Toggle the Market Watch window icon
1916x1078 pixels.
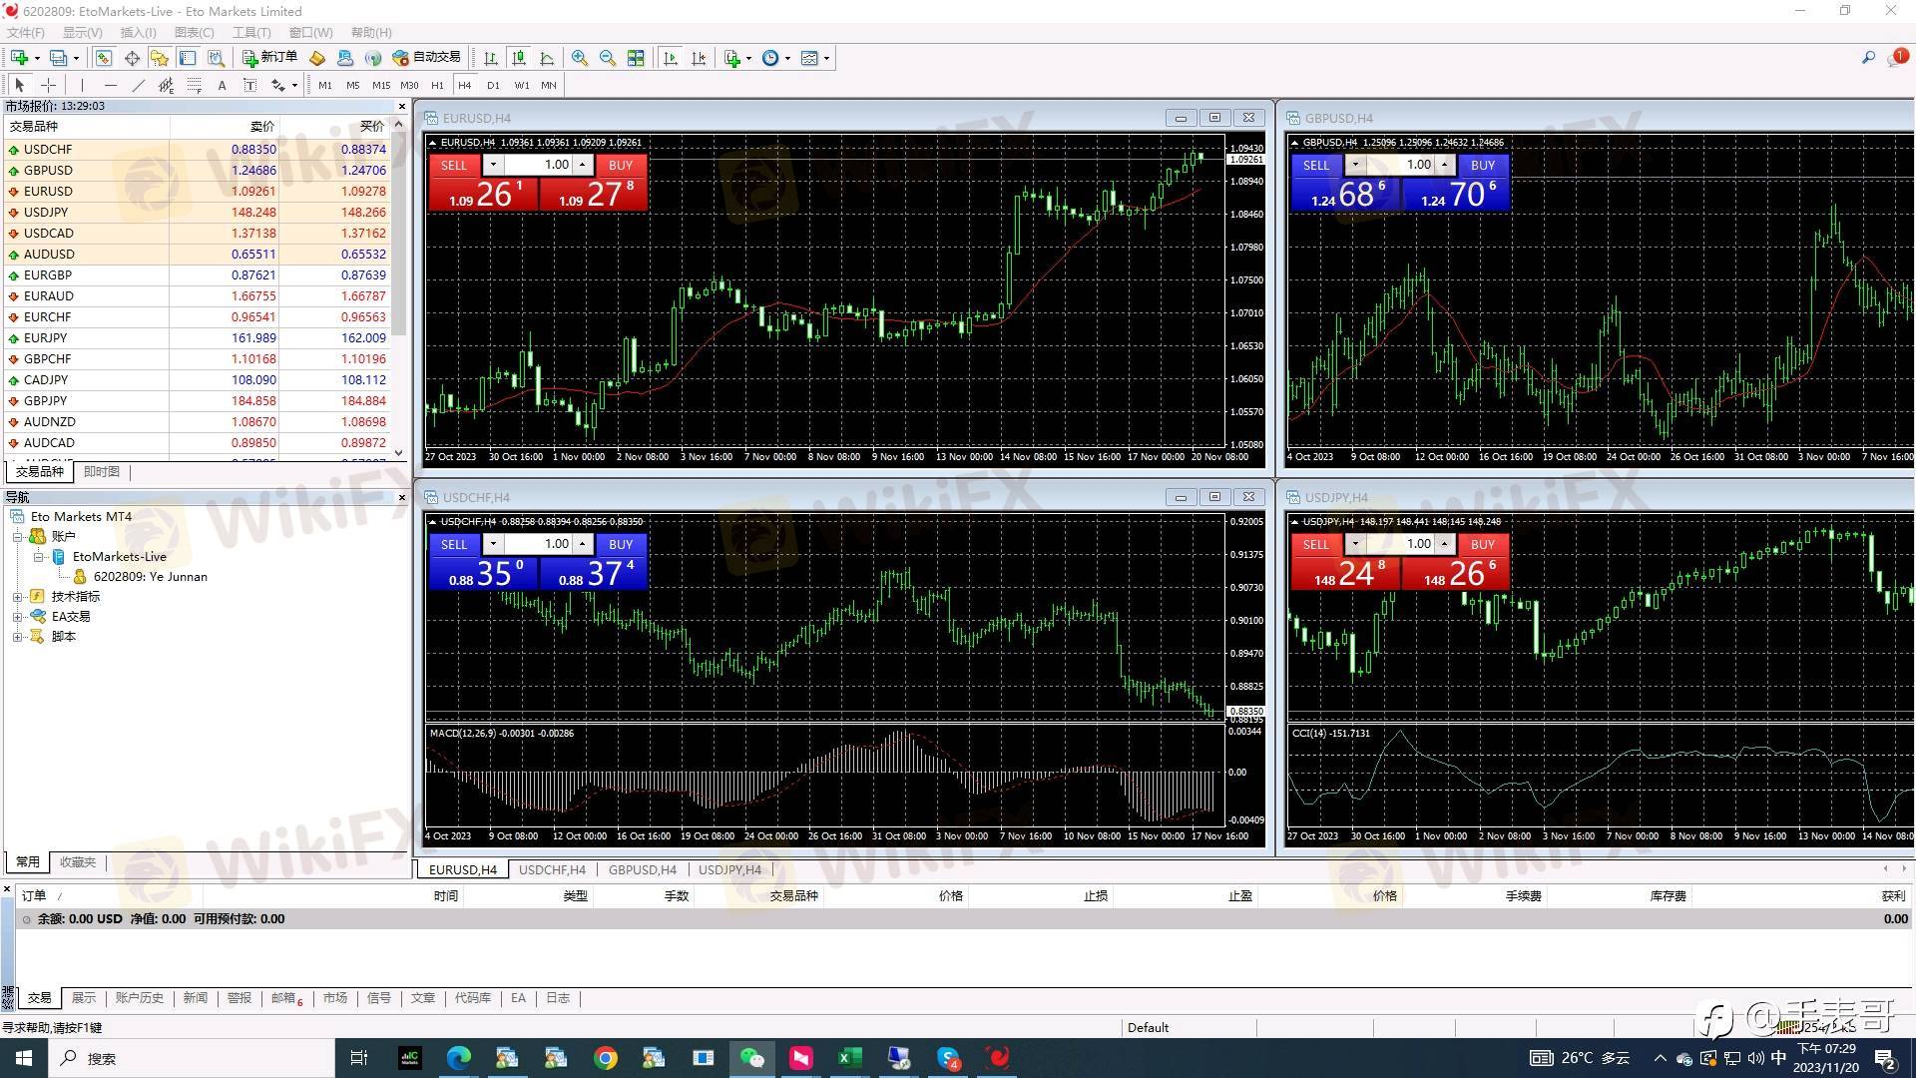pos(104,58)
